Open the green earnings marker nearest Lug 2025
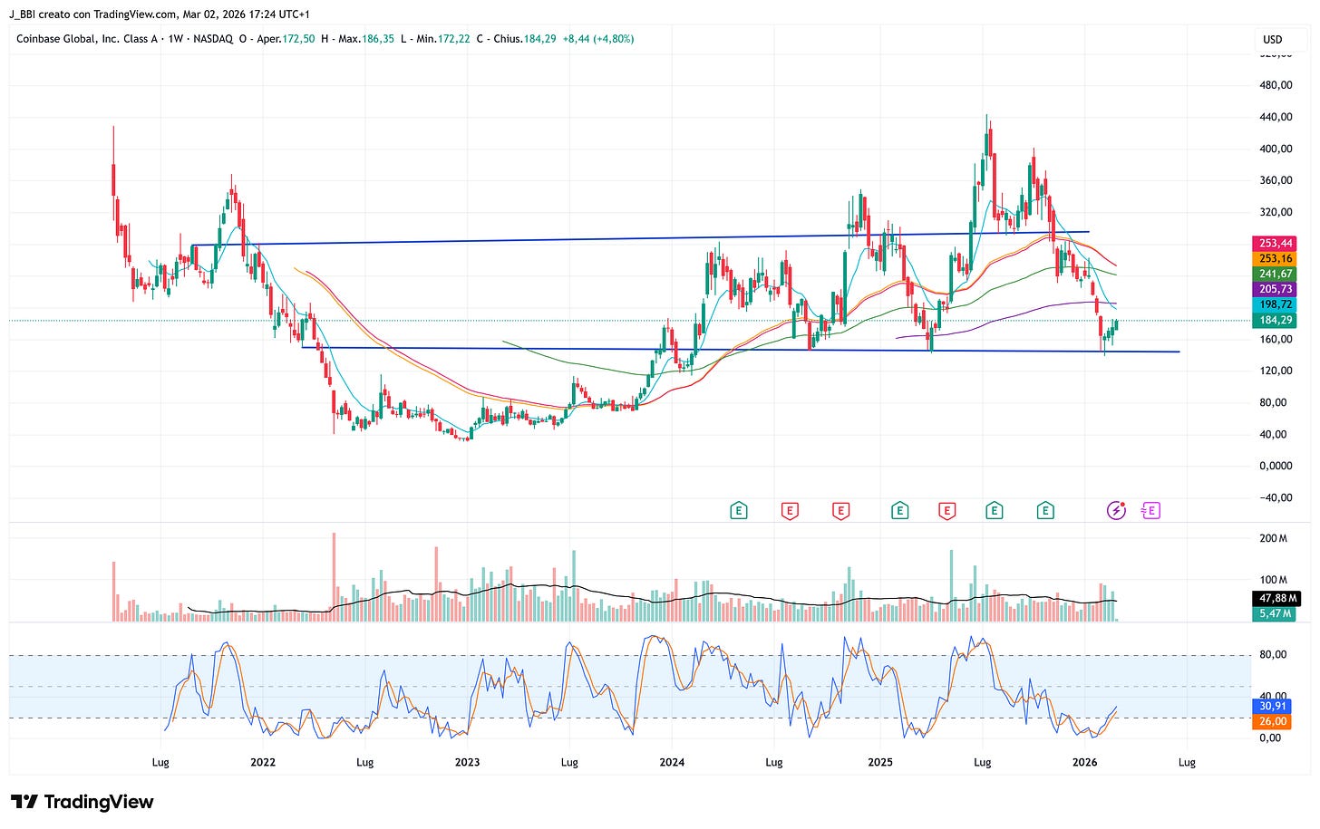This screenshot has height=829, width=1320. click(995, 511)
